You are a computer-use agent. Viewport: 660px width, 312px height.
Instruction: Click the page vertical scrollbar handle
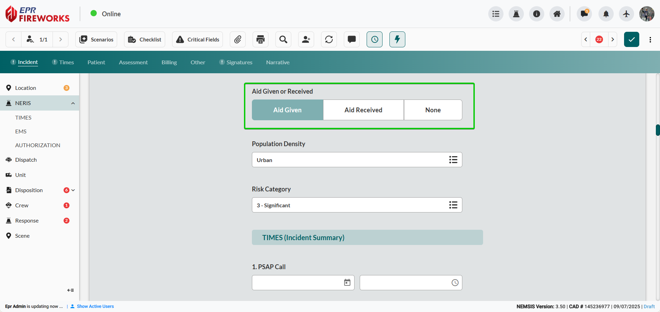[x=658, y=130]
